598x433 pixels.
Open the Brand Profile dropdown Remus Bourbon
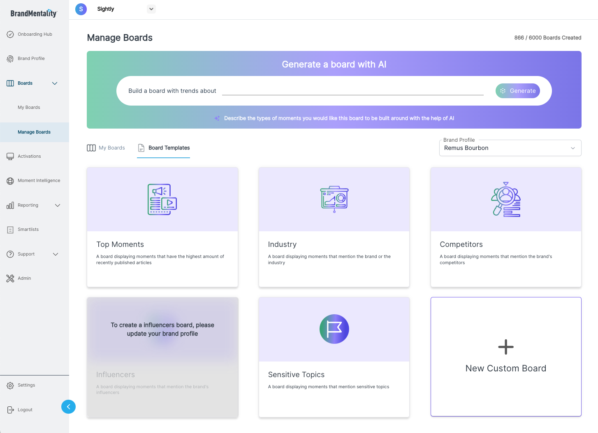[x=510, y=148]
